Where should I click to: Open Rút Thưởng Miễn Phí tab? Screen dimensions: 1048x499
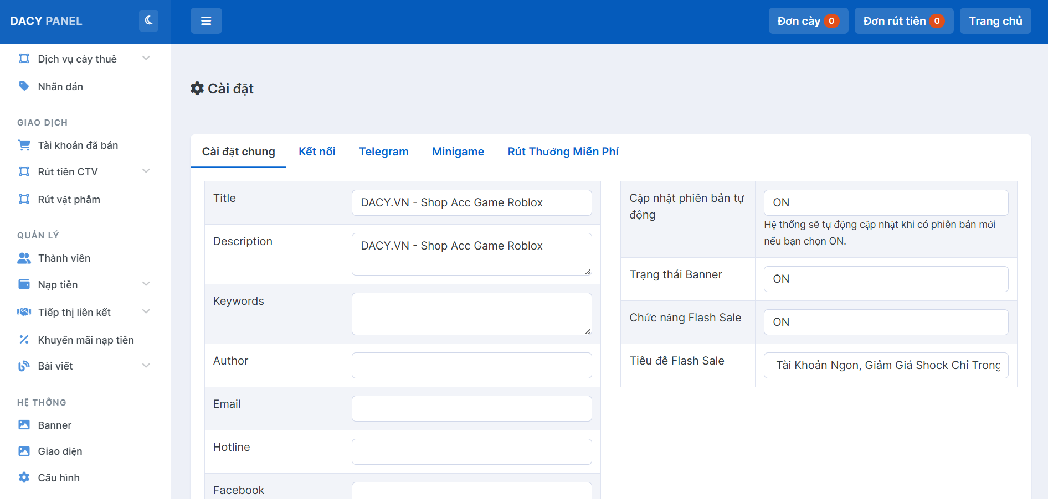563,152
